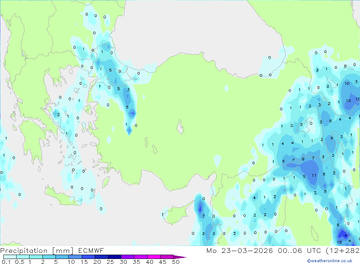Image resolution: width=360 pixels, height=264 pixels.
Task: Click the '0.5' legend scale label
Action: coord(20,262)
